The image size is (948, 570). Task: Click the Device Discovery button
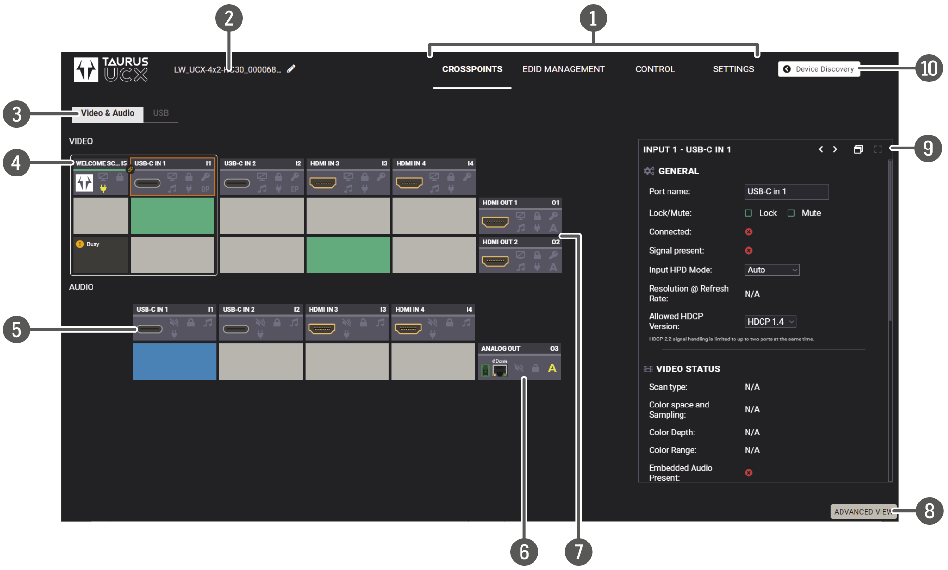pos(819,69)
